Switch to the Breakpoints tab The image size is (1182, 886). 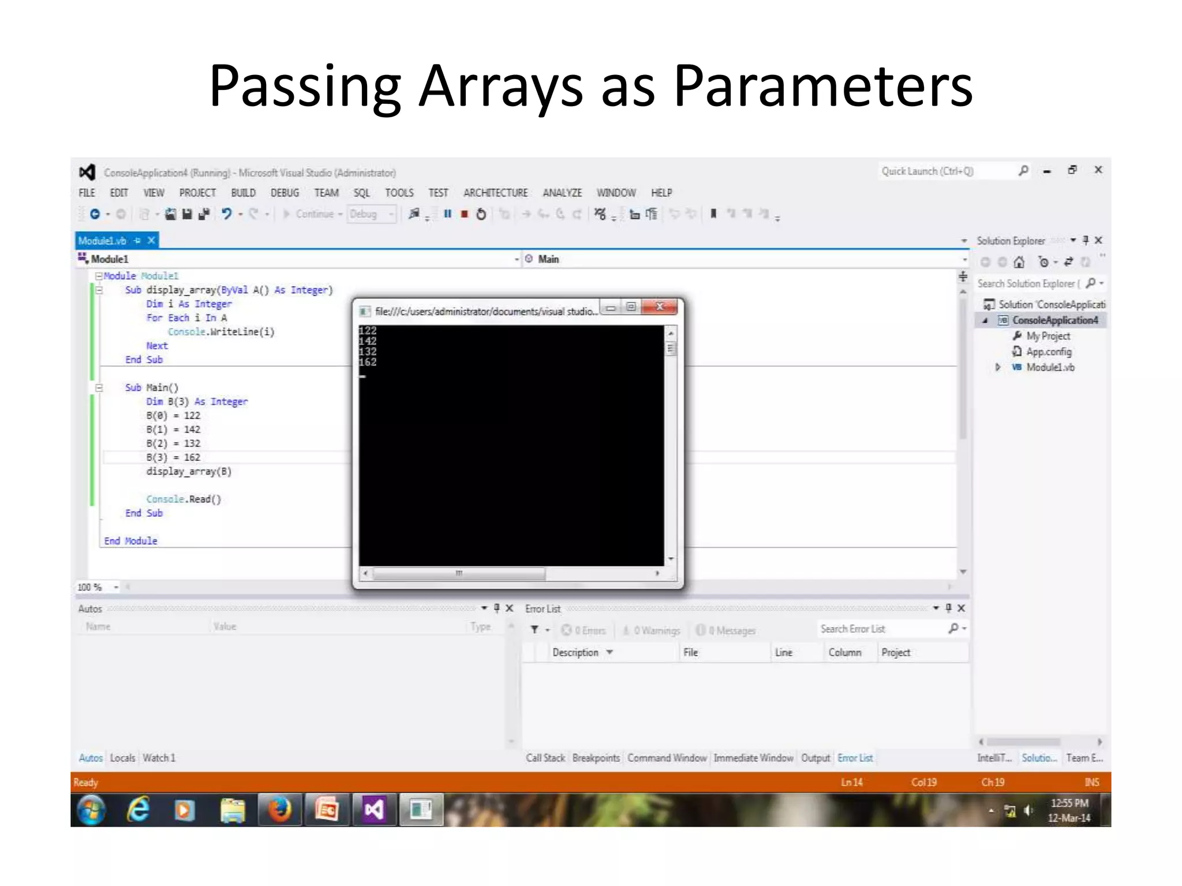click(596, 758)
